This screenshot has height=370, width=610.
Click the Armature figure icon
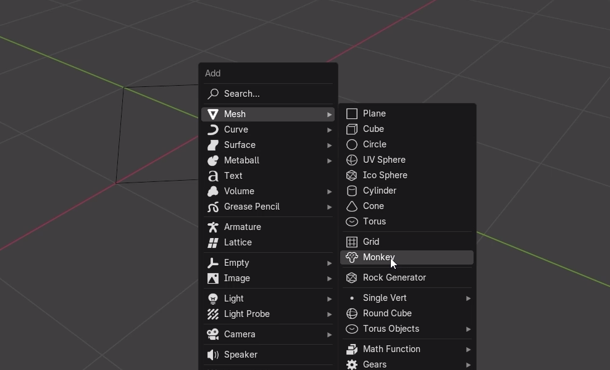[213, 227]
